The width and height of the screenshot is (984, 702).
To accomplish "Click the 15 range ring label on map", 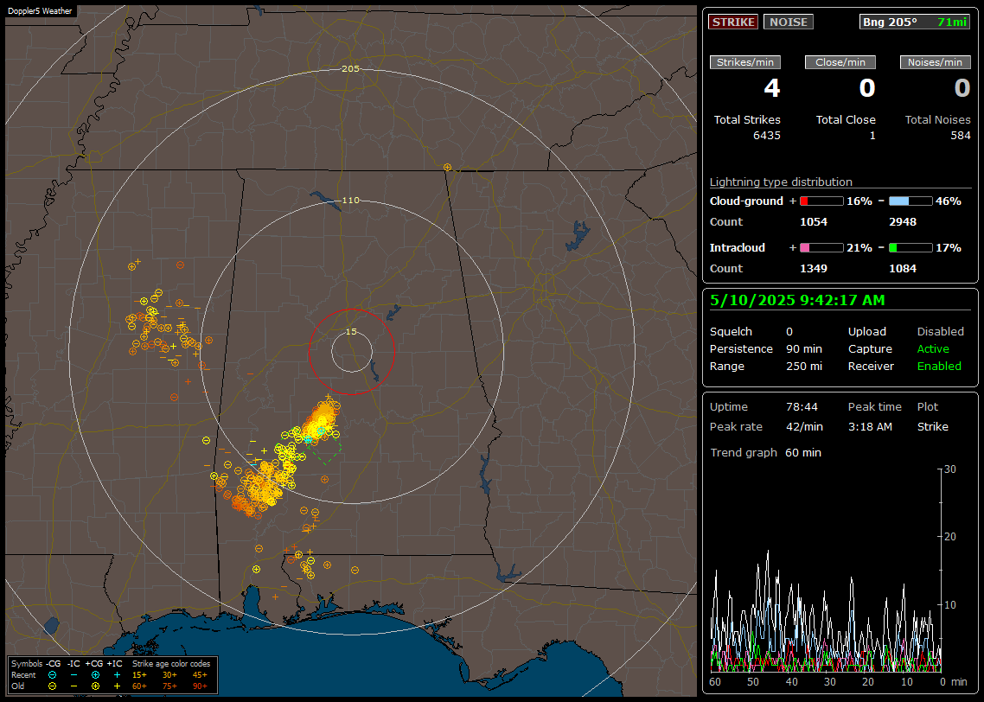I will [351, 332].
